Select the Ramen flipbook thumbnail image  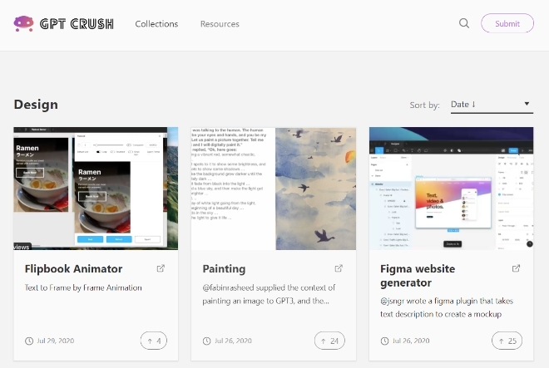tap(96, 189)
